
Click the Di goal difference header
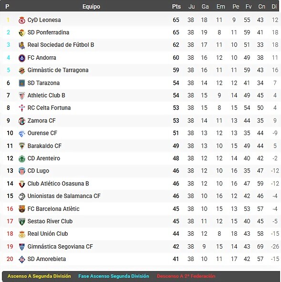click(274, 7)
